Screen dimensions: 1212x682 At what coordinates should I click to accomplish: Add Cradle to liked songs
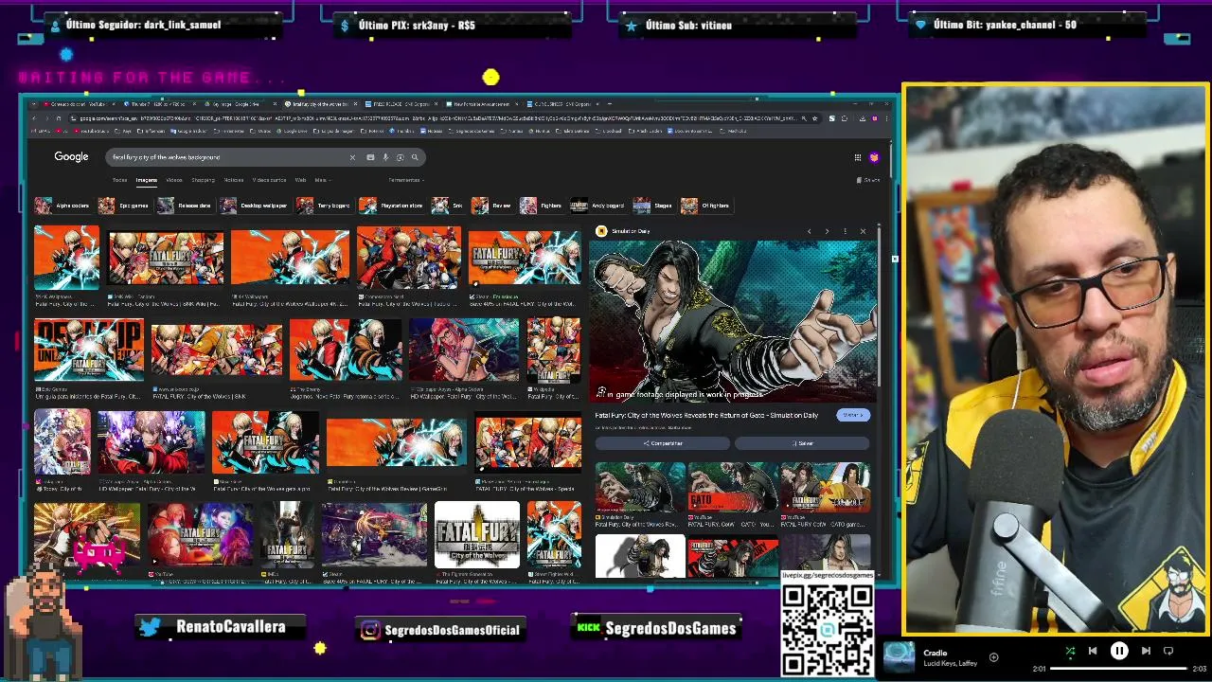[993, 657]
